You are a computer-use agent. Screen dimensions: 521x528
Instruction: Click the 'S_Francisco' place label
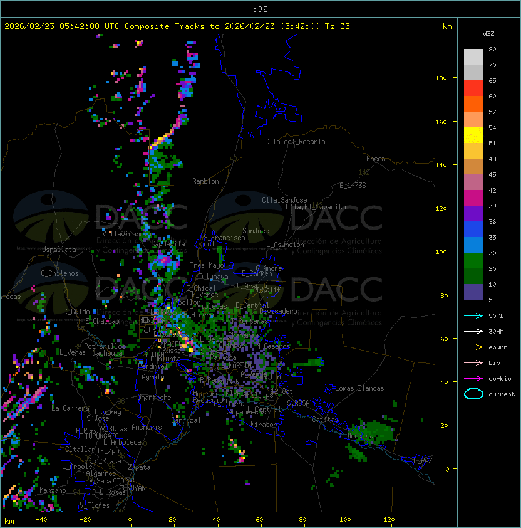coord(224,238)
